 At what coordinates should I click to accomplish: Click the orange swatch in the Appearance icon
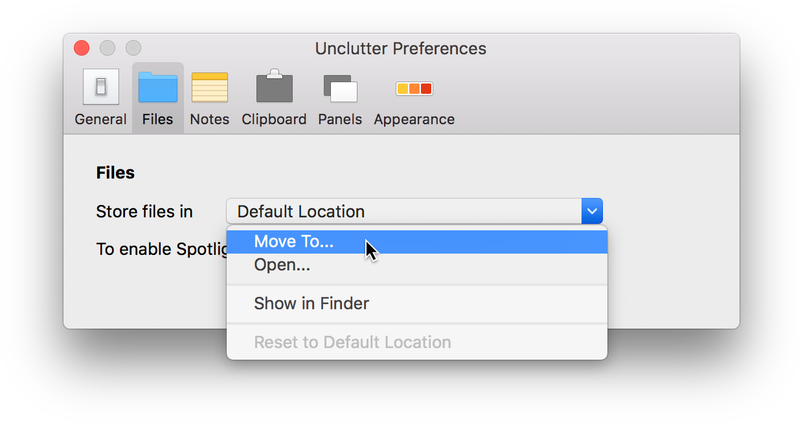(x=414, y=88)
